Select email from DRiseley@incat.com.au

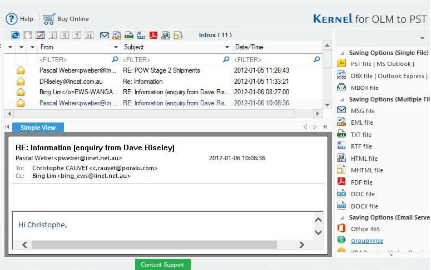pos(164,81)
